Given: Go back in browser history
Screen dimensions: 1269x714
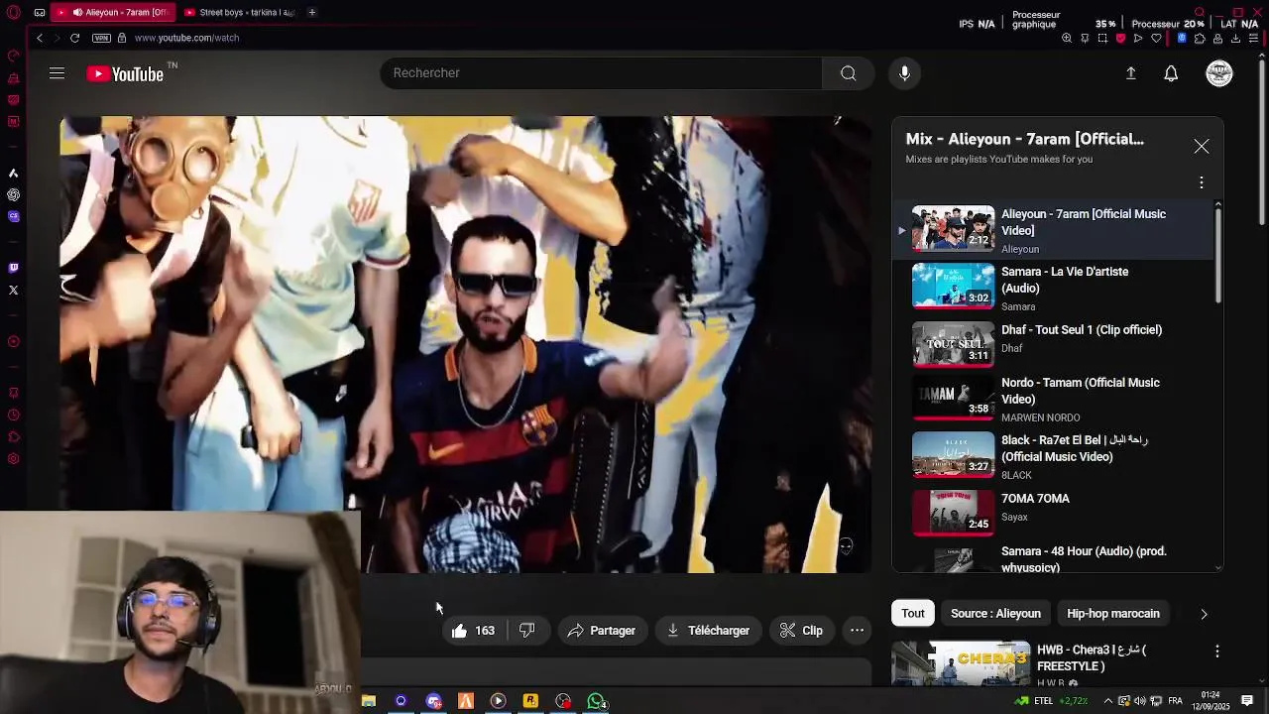Looking at the screenshot, I should [x=40, y=38].
